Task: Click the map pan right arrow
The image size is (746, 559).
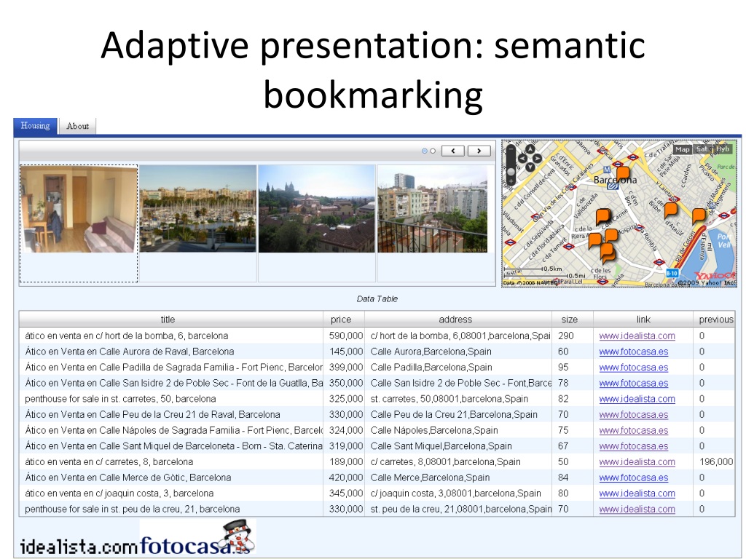Action: 537,158
